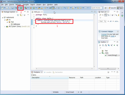This screenshot has height=95, width=125.
Task: Open the Source menu
Action: click(x=11, y=5)
